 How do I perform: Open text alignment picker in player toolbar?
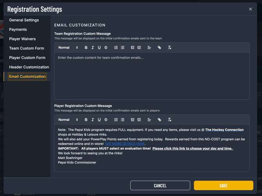149,120
